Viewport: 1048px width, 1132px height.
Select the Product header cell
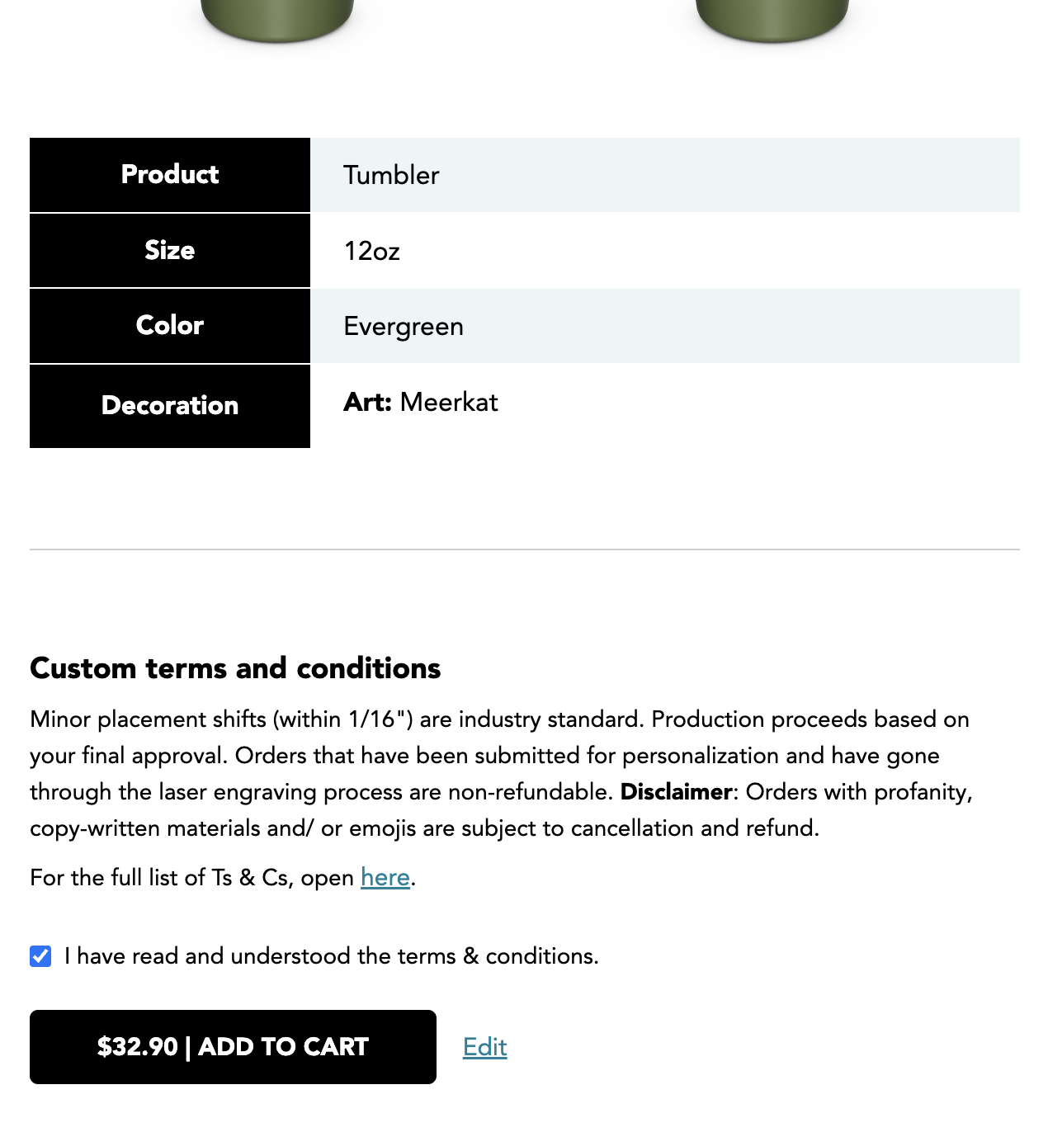170,175
